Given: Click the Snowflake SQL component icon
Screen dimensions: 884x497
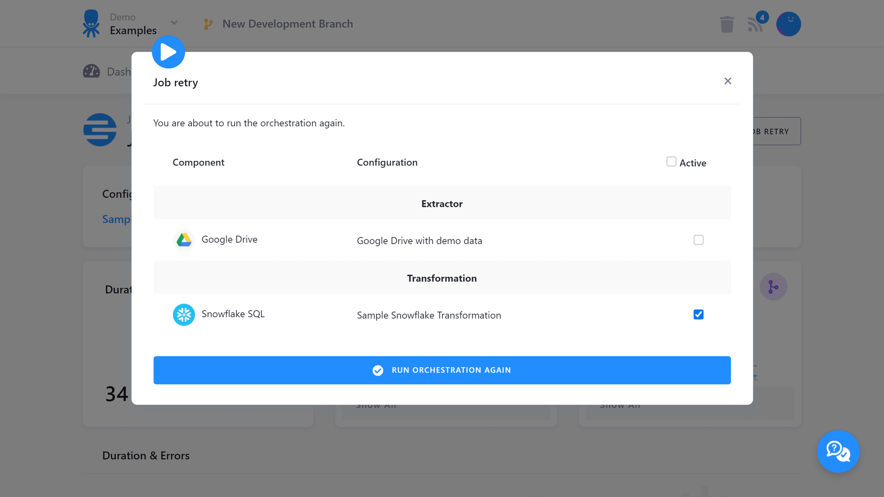Looking at the screenshot, I should click(x=184, y=315).
